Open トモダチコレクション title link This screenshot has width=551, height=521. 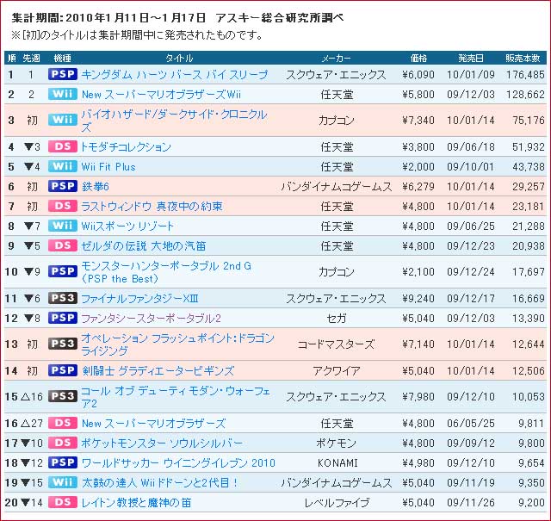[x=127, y=147]
